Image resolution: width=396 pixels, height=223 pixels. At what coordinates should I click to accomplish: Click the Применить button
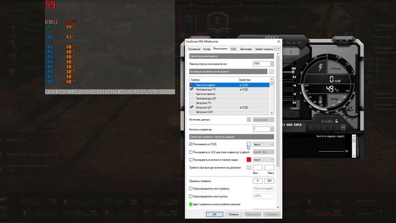click(252, 214)
